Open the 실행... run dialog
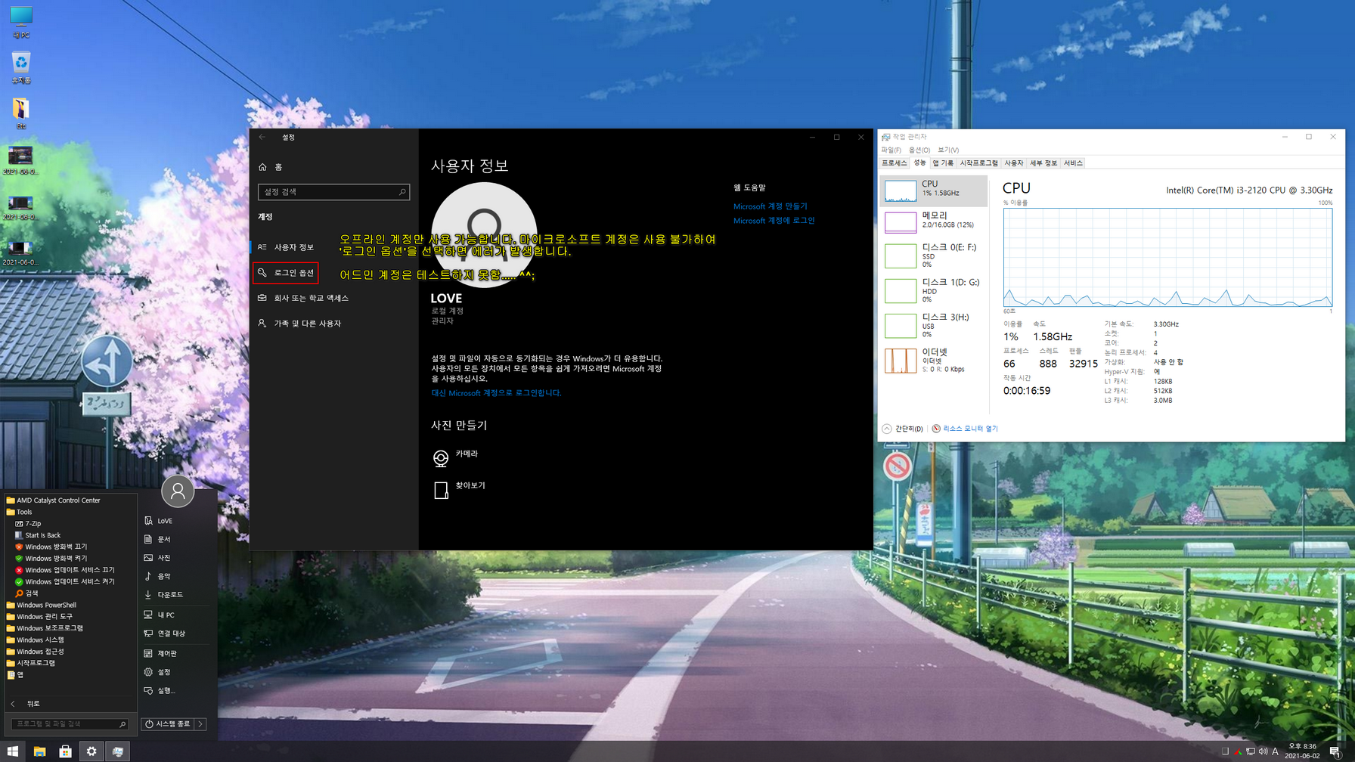The width and height of the screenshot is (1355, 762). 160,690
